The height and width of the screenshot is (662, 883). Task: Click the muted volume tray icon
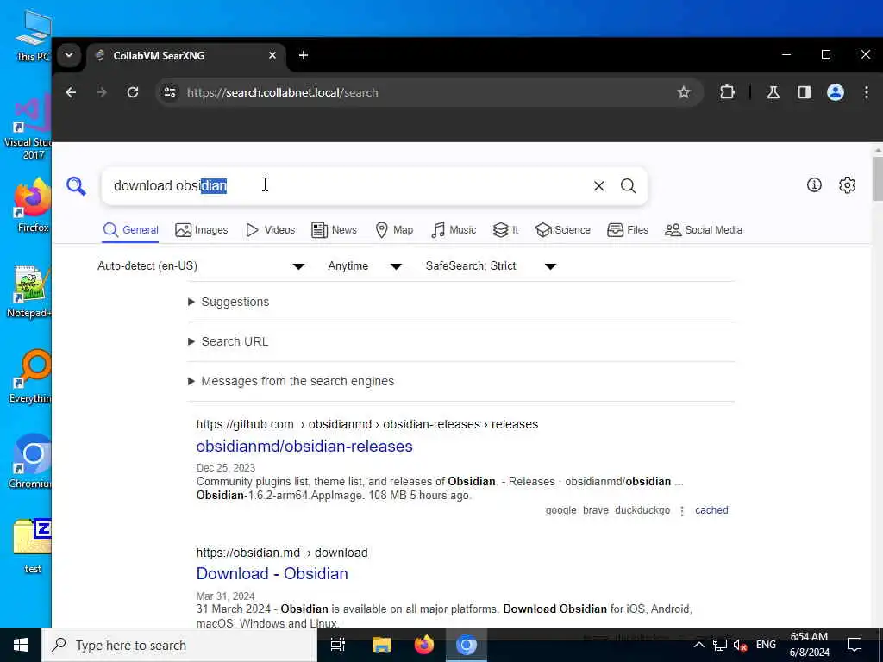(x=740, y=645)
